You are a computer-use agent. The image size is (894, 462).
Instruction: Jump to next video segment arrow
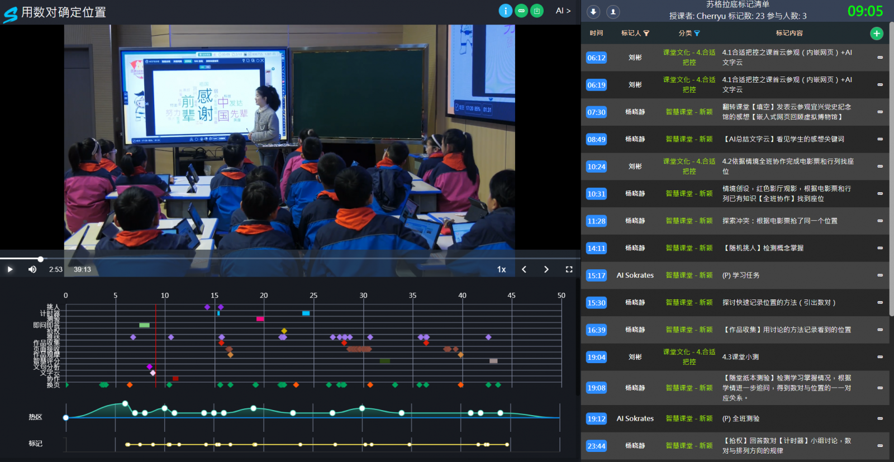point(546,269)
